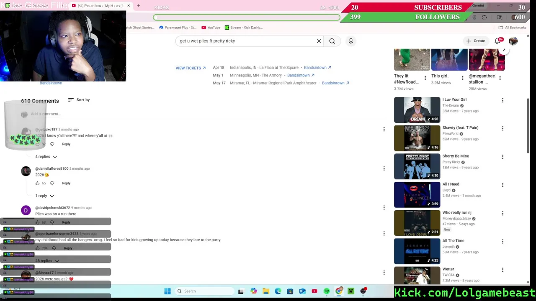Screen dimensions: 536x301
Task: Open Shawty feat. T Pain video thumbnail
Action: [417, 138]
